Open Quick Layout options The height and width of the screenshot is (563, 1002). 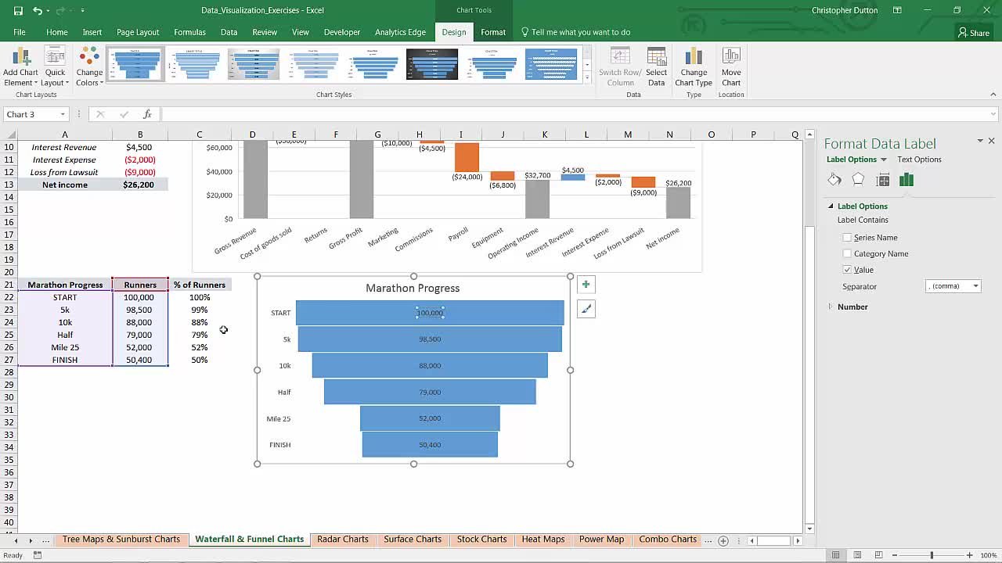[55, 67]
